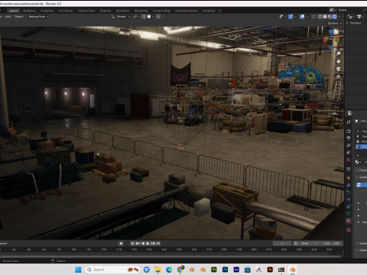The image size is (367, 275).
Task: Click the red X axis on navigation gizmo
Action: pos(325,40)
